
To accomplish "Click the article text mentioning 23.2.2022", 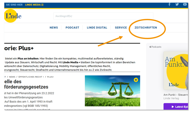I will 29,93.
